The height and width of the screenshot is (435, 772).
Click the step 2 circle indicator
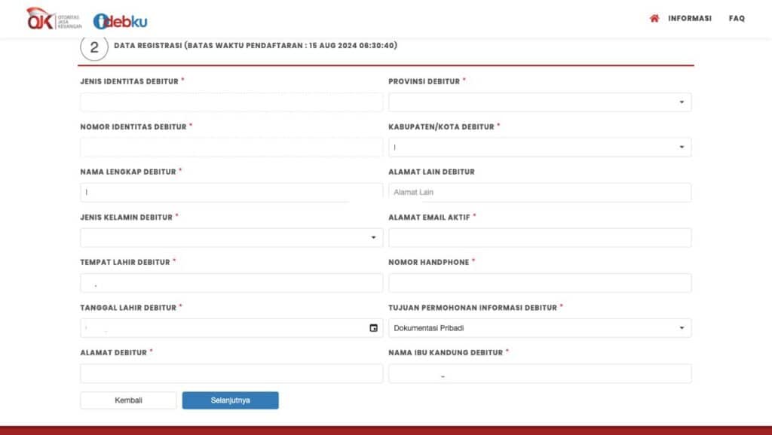[94, 47]
